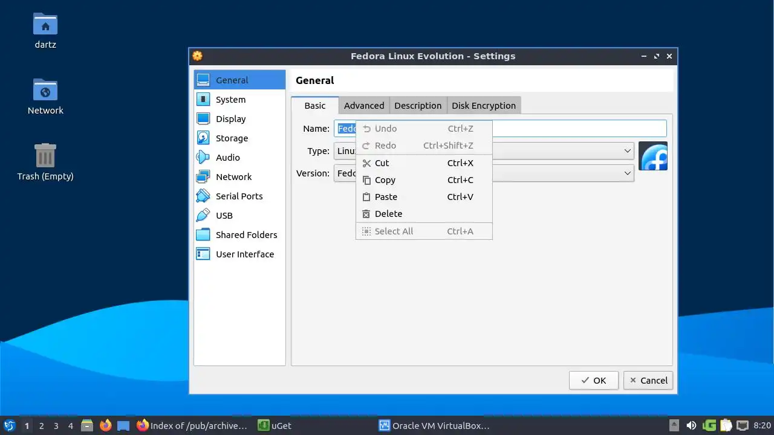This screenshot has width=774, height=435.
Task: Go to the User Interface category
Action: click(239, 254)
